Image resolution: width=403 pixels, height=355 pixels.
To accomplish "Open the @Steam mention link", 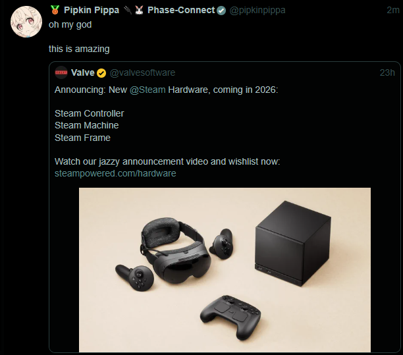I will tap(151, 89).
